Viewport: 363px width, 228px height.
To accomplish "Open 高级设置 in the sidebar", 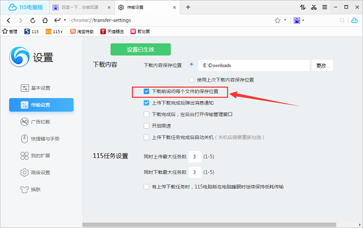I will (36, 172).
